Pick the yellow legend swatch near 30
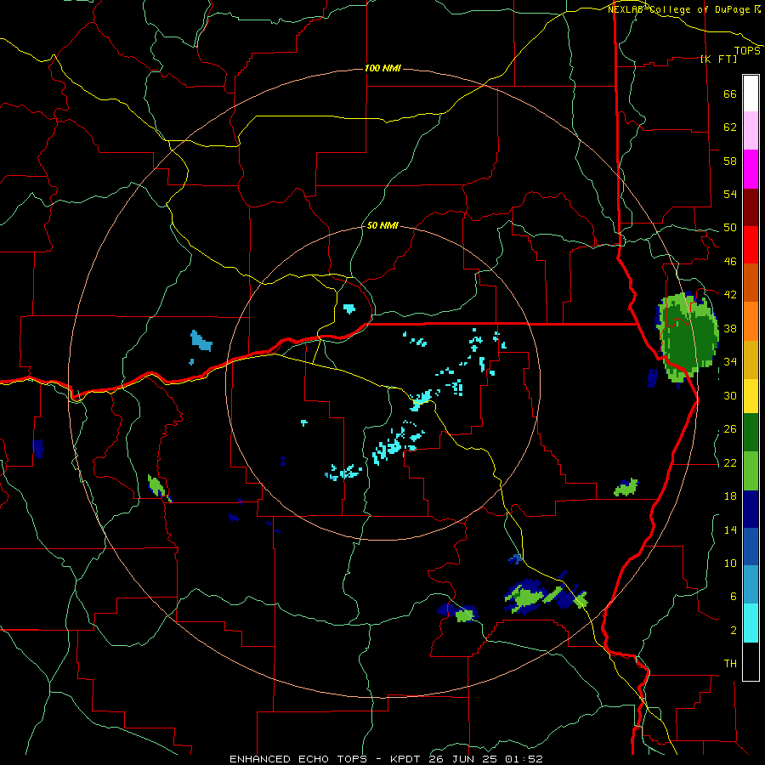The image size is (765, 765). [x=751, y=396]
